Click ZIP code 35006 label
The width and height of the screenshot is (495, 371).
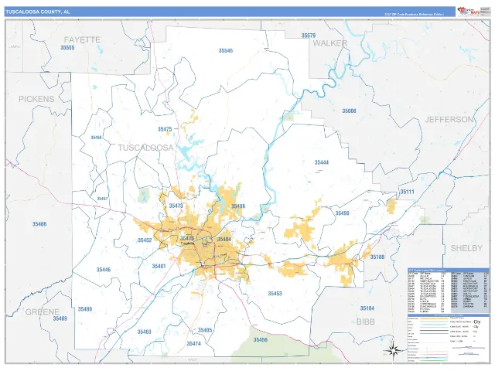(x=349, y=111)
